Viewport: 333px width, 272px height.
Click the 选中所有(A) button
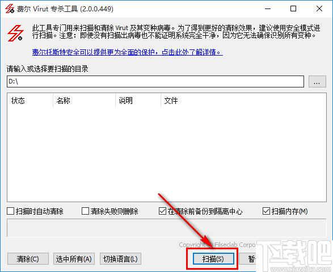tap(74, 259)
